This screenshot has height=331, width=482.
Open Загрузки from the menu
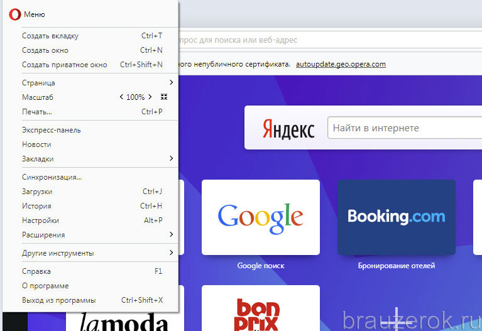coord(92,192)
